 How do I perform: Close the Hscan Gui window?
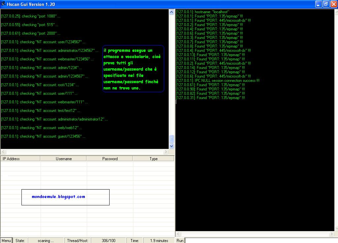tap(334, 4)
